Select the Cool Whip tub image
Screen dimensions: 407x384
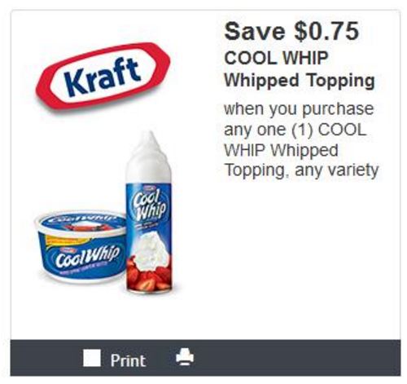(x=81, y=246)
